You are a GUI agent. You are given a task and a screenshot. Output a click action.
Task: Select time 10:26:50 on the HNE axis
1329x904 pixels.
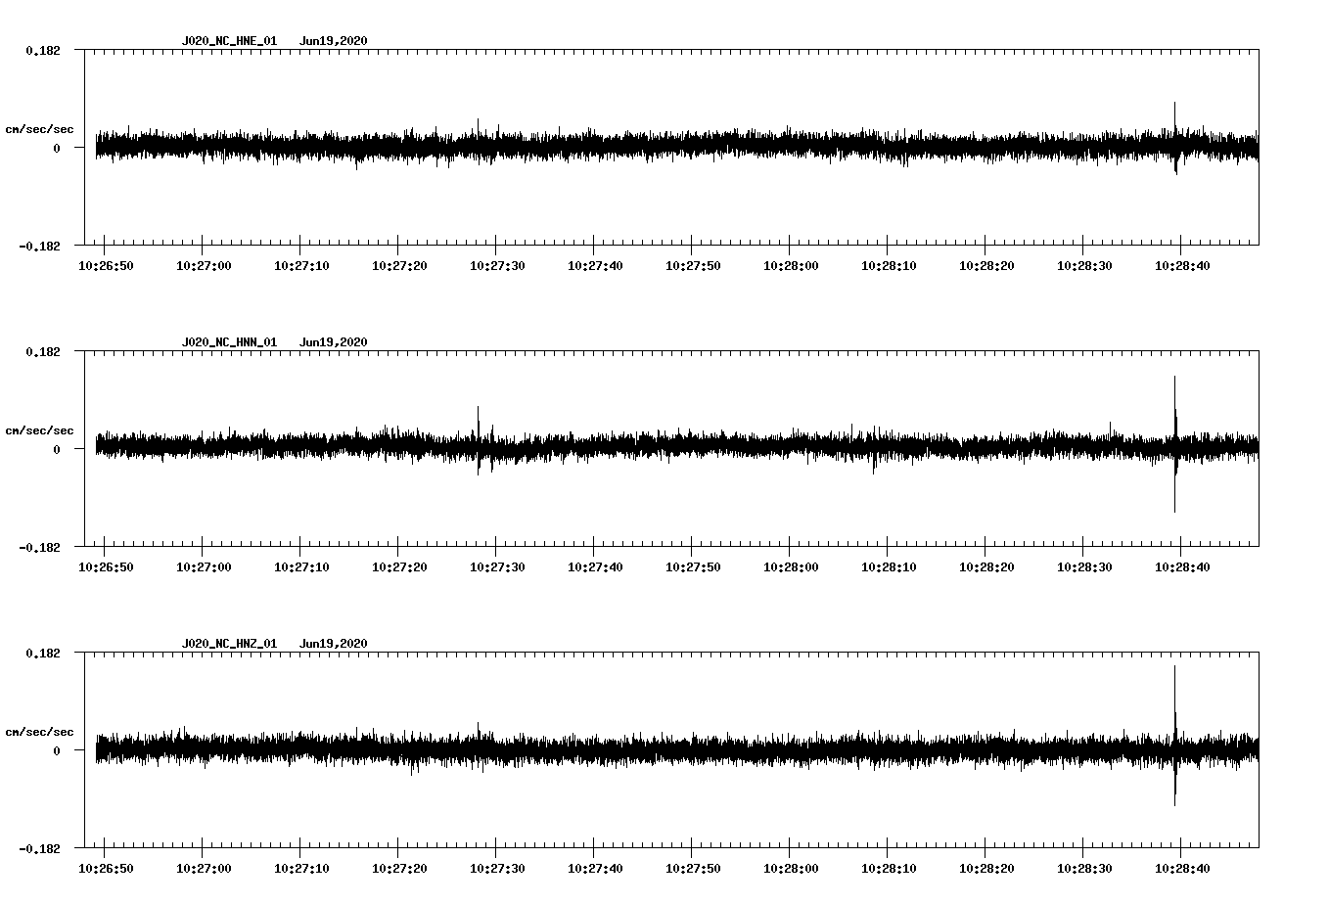tap(106, 266)
